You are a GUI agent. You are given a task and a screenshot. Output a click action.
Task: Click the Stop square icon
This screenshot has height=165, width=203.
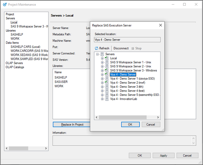coord(133,48)
